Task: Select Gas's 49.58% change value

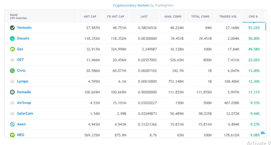Action: pos(254,49)
